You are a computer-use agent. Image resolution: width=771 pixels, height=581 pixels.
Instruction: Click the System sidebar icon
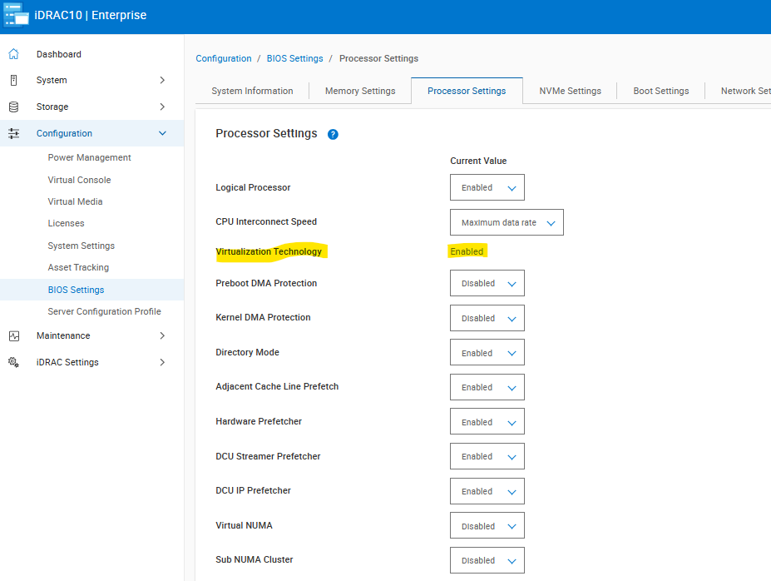point(13,80)
